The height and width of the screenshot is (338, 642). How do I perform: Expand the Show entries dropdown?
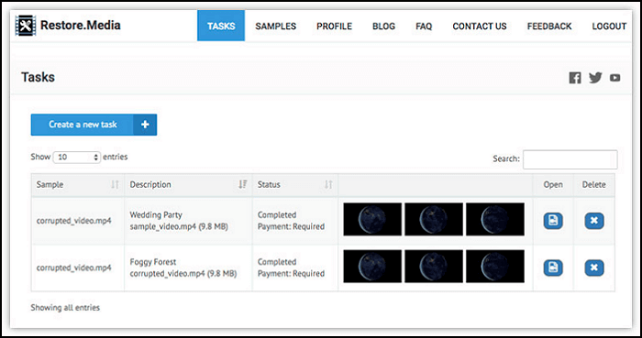tap(77, 157)
